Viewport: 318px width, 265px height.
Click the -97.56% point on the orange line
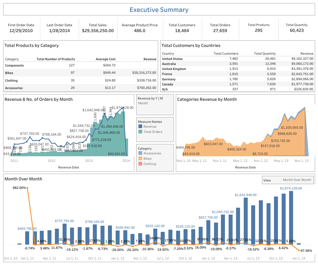tap(299, 250)
